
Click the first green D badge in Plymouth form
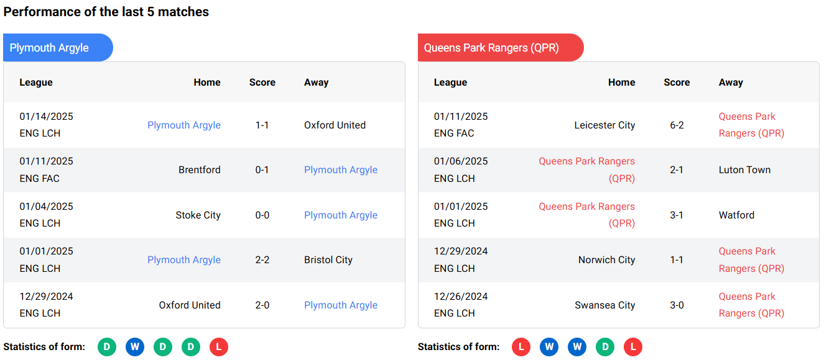(x=107, y=347)
